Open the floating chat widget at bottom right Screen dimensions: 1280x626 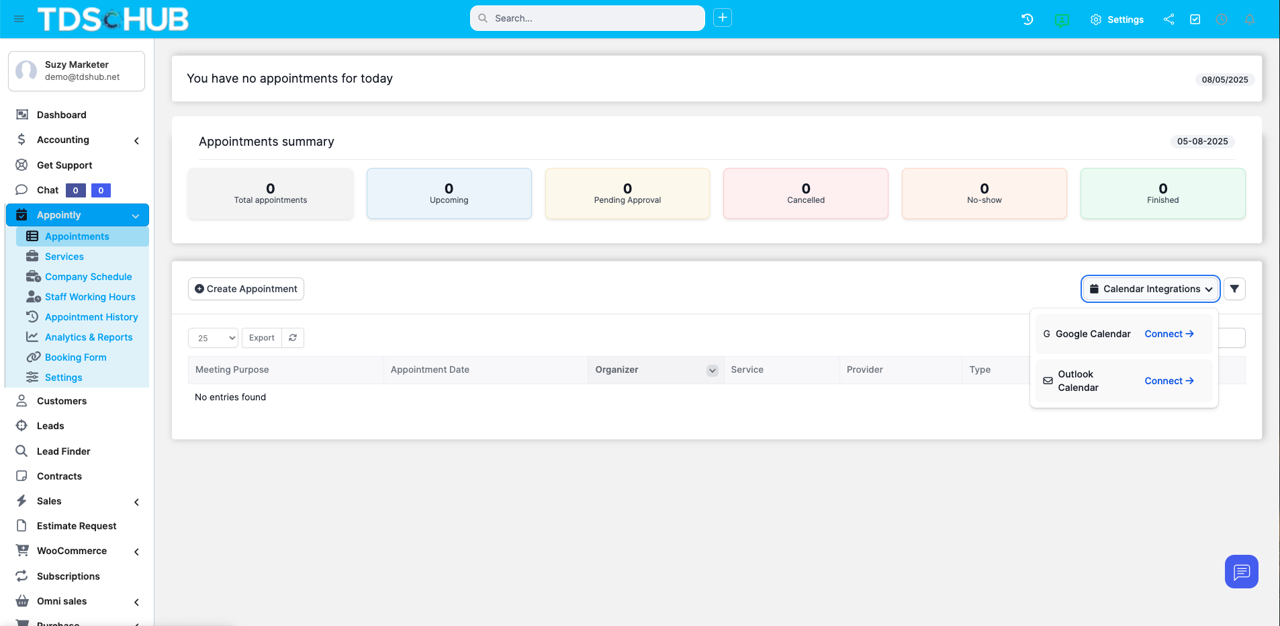click(1241, 572)
